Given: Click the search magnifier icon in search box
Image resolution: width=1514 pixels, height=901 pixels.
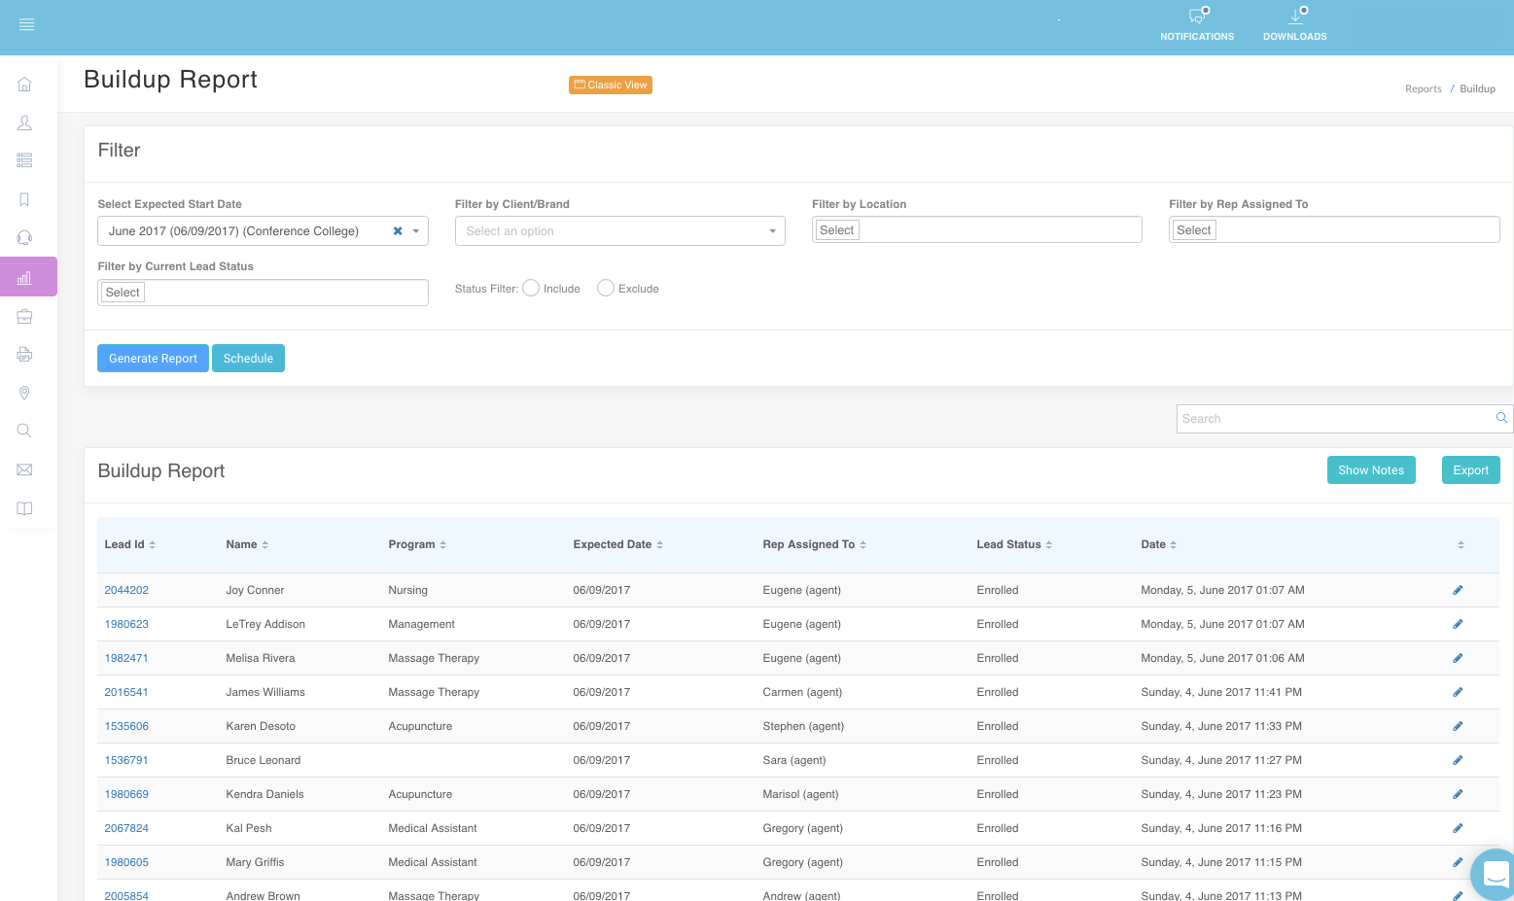Looking at the screenshot, I should tap(1501, 418).
